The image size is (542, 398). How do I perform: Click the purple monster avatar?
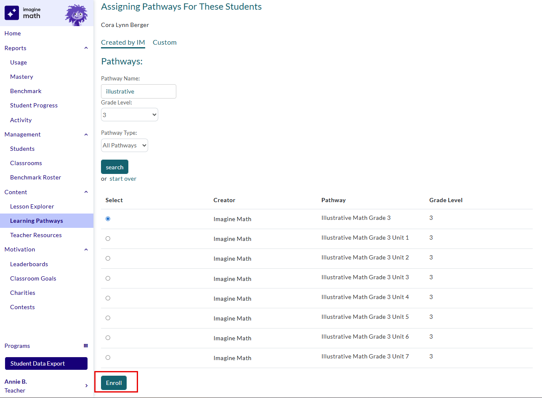pyautogui.click(x=76, y=15)
